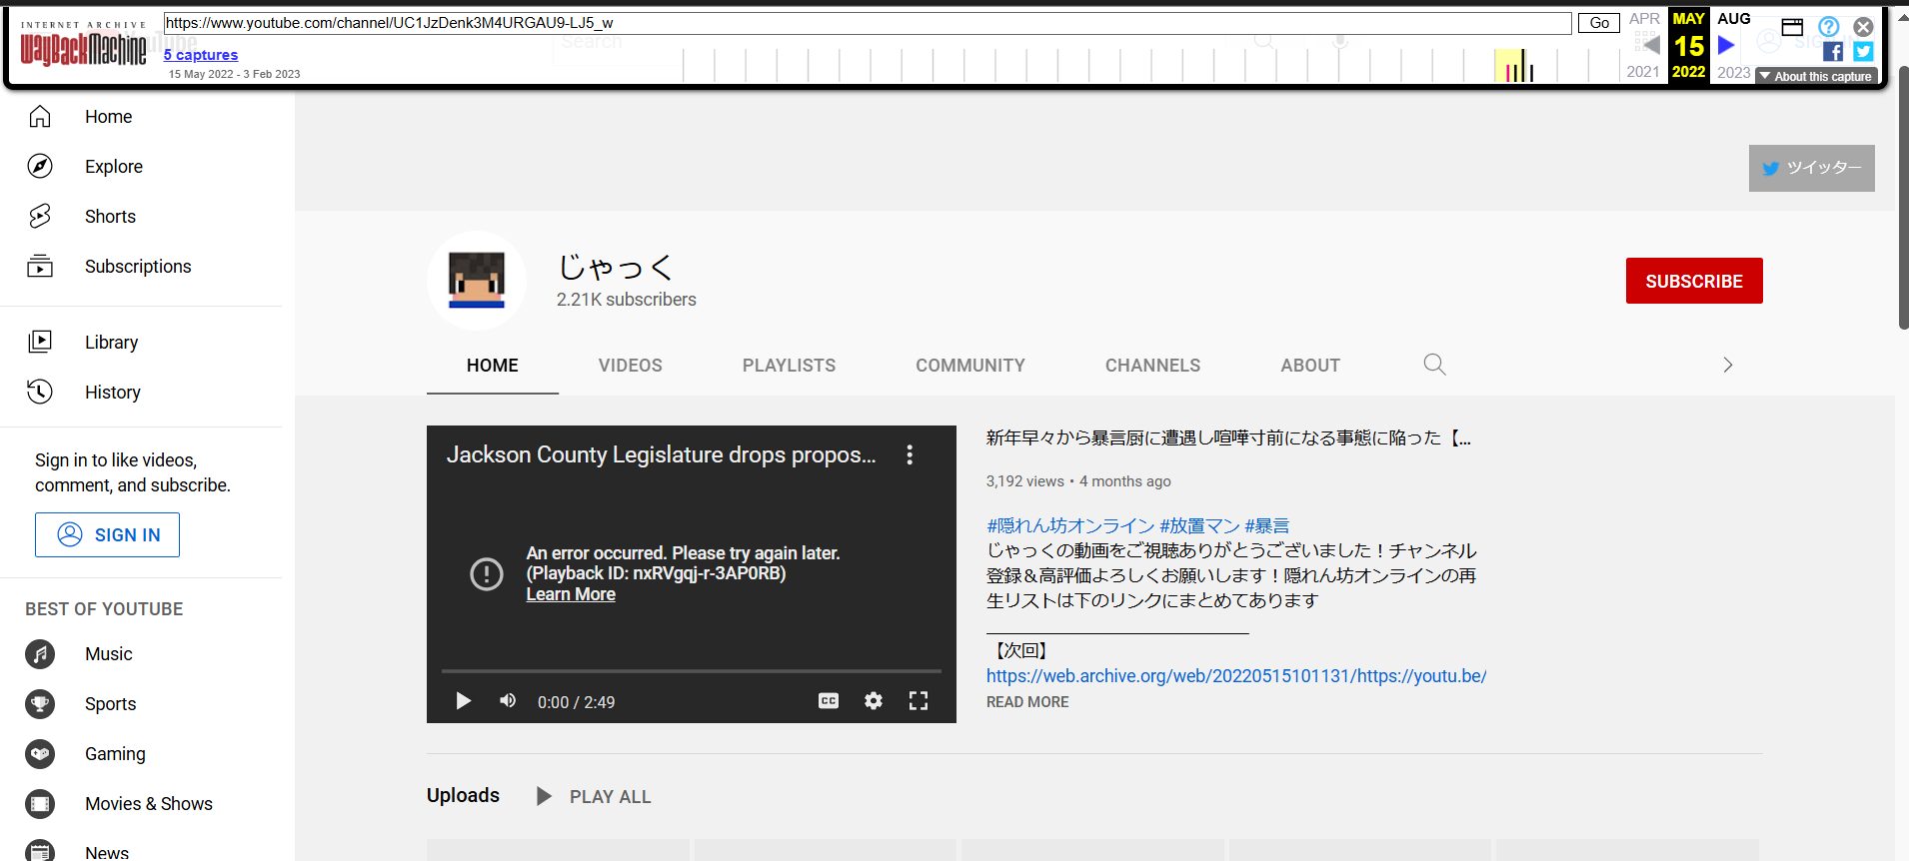This screenshot has height=861, width=1909.
Task: Expand the About this capture dropdown
Action: (1816, 77)
